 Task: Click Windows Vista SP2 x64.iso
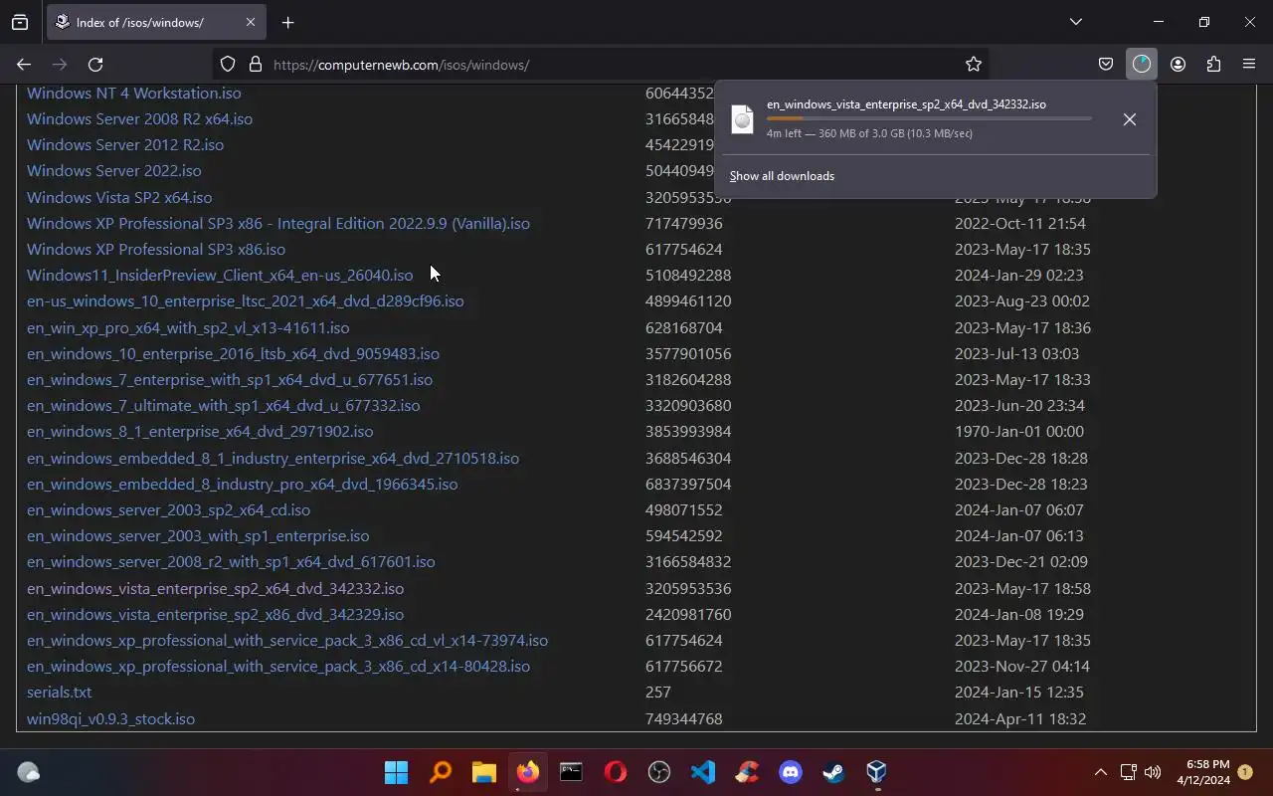pos(119,197)
